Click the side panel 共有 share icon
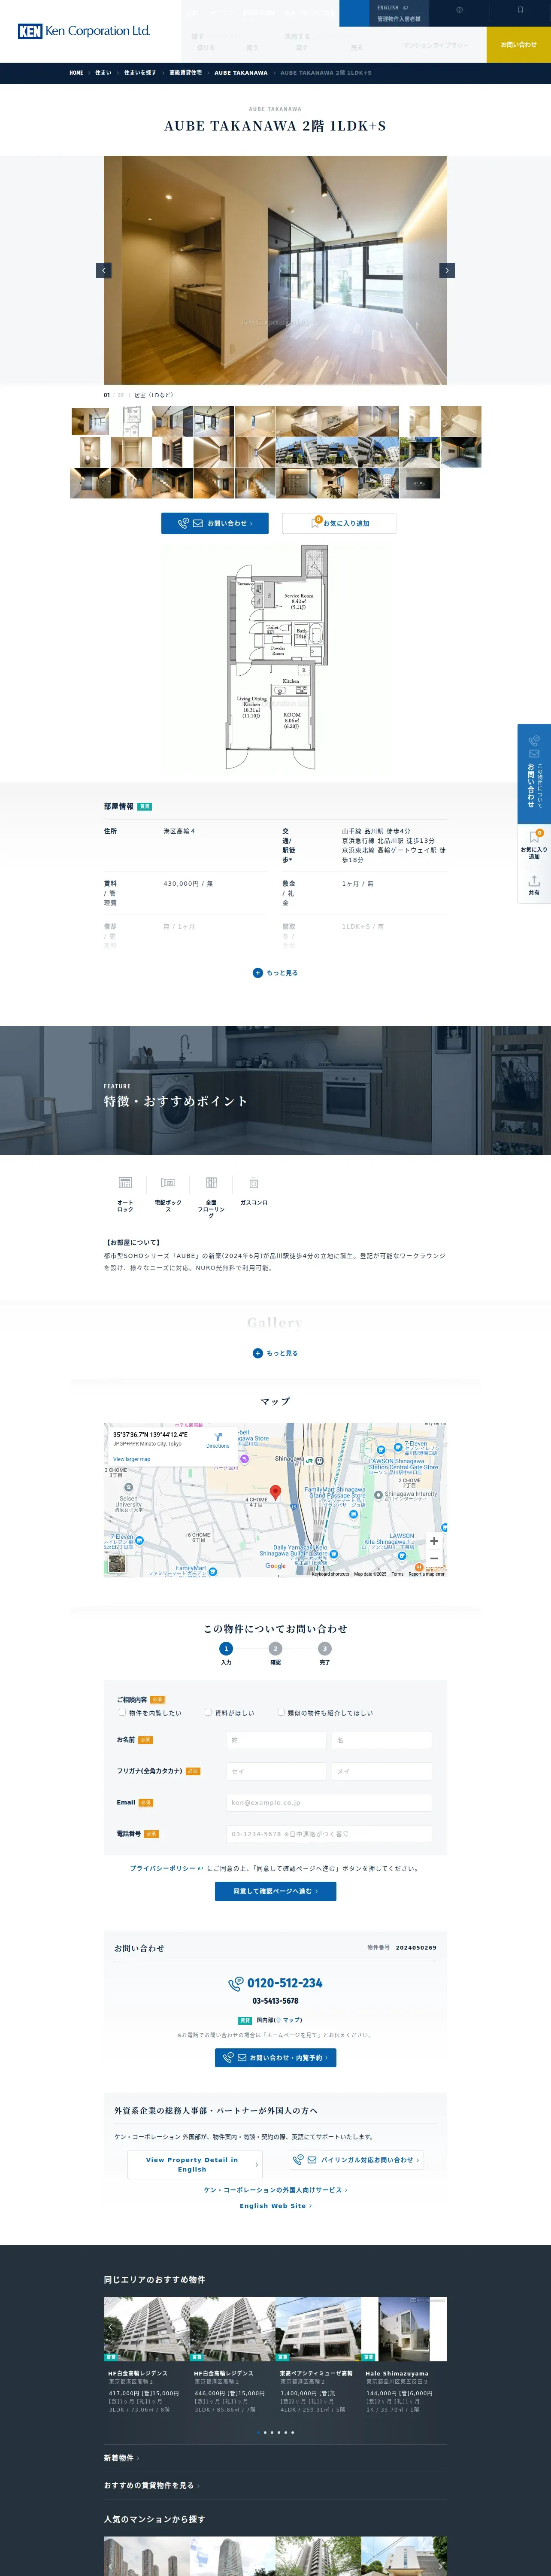 point(534,885)
